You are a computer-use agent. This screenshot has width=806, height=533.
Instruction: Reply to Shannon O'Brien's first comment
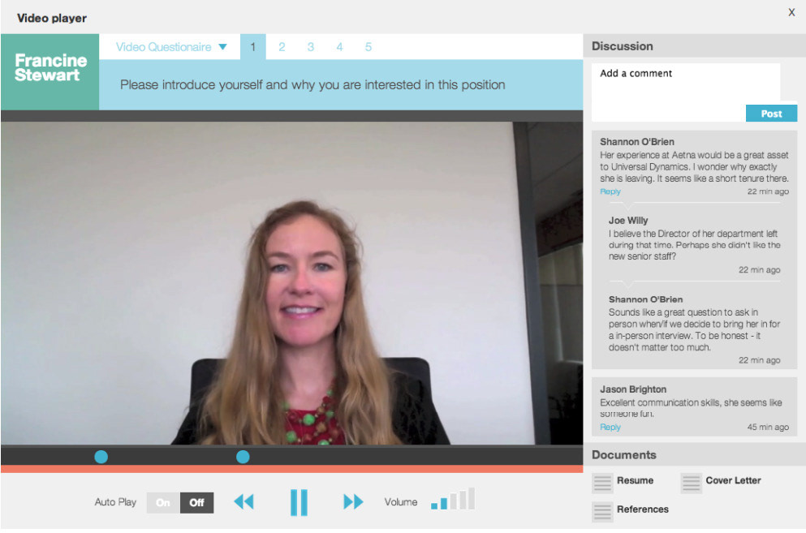tap(610, 191)
